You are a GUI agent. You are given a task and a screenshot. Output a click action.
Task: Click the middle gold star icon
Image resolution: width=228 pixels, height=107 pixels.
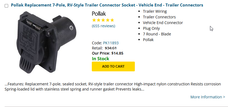[103, 20]
